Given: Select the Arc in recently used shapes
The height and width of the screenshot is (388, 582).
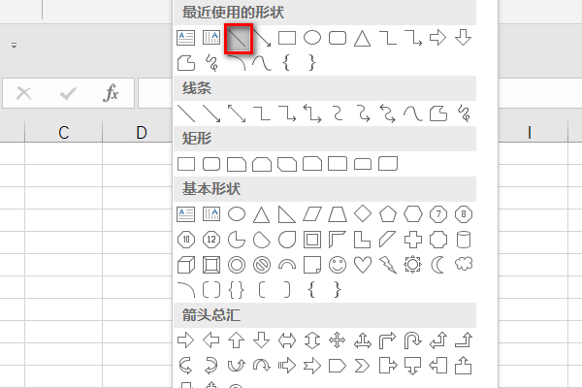Looking at the screenshot, I should 237,63.
